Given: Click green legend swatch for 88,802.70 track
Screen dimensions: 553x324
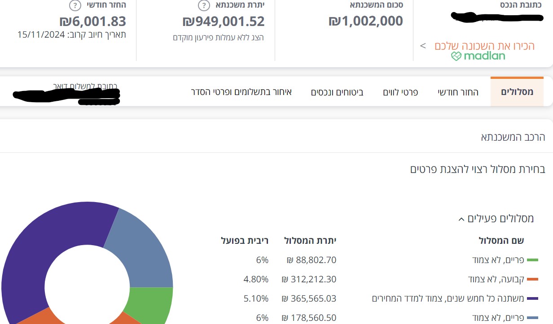Looking at the screenshot, I should click(x=532, y=260).
